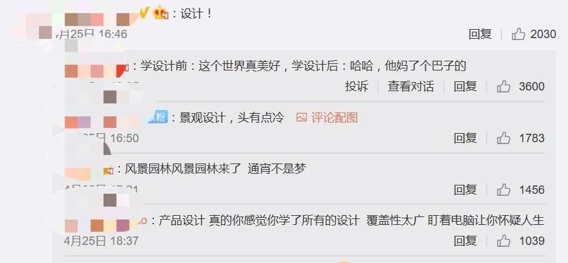Click the picture icon before 评论配图
Viewport: 568px width, 263px height.
click(302, 118)
